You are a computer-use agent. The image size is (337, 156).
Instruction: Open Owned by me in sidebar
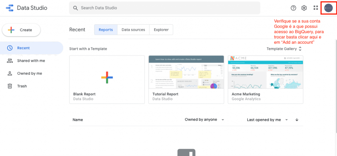pos(29,74)
